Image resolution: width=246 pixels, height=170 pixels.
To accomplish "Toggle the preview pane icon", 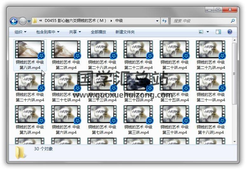I will [218, 32].
